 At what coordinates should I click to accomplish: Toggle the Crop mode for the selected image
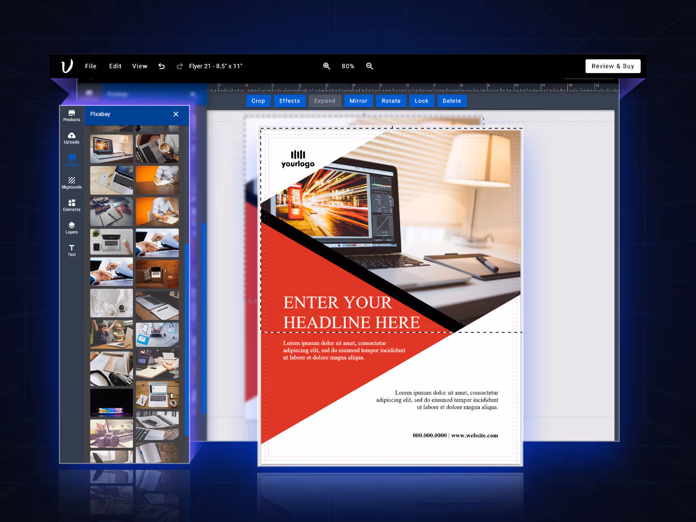pyautogui.click(x=258, y=101)
